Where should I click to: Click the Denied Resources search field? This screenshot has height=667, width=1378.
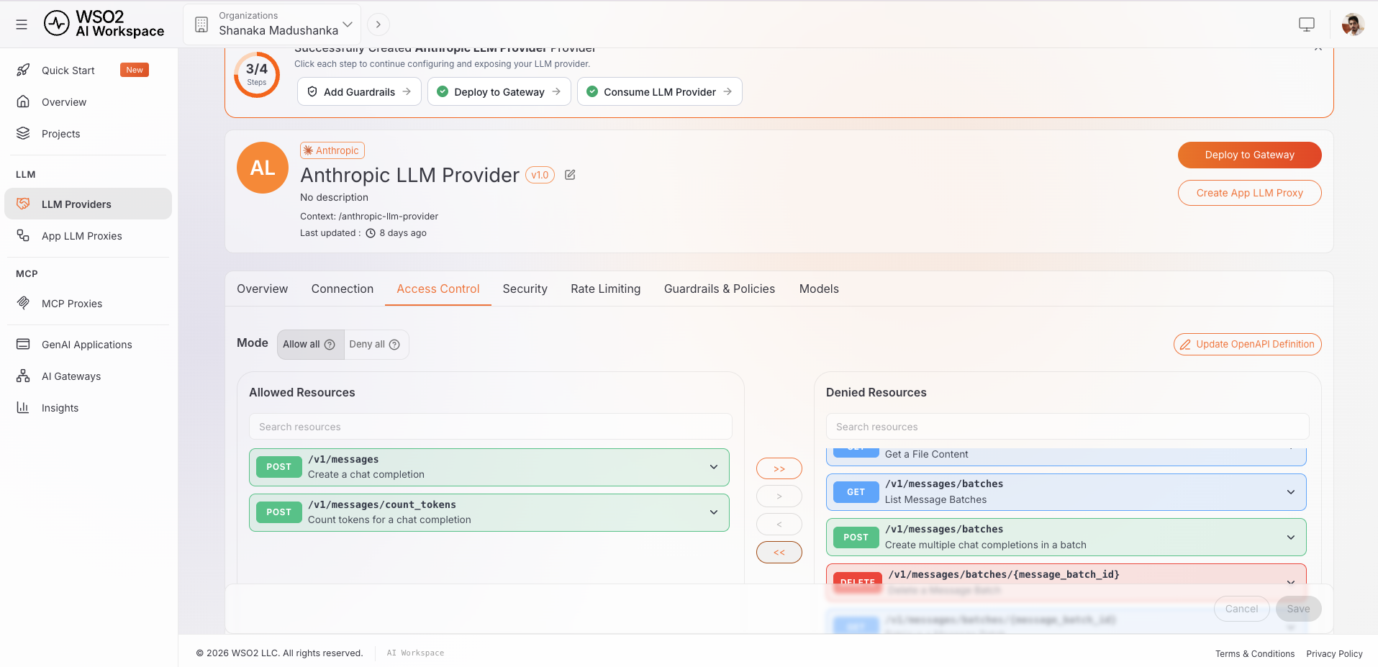tap(1067, 427)
